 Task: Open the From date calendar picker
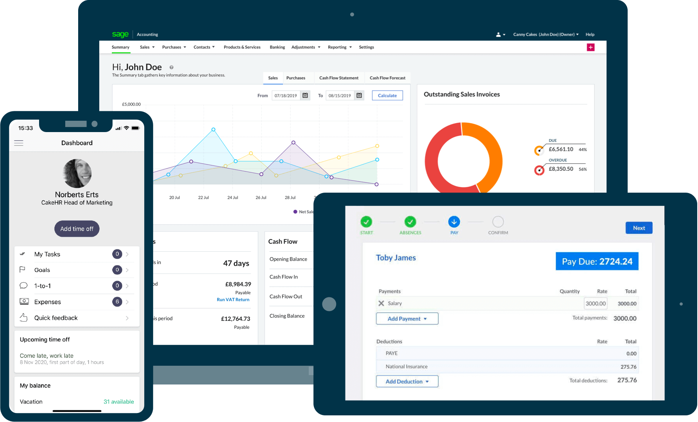[305, 95]
